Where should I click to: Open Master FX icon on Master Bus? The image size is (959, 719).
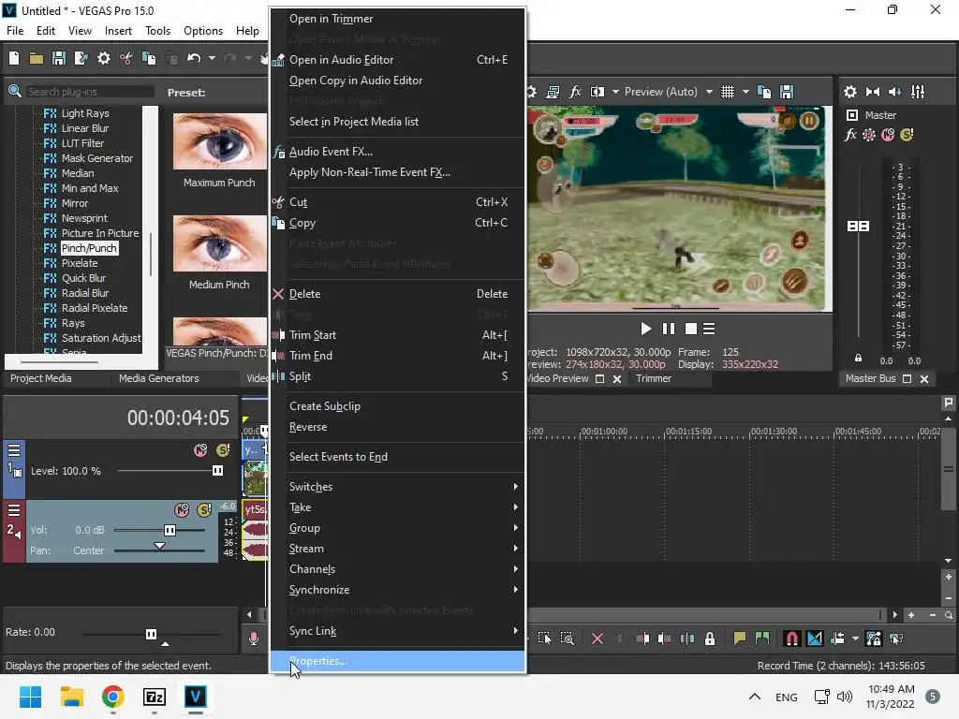850,135
